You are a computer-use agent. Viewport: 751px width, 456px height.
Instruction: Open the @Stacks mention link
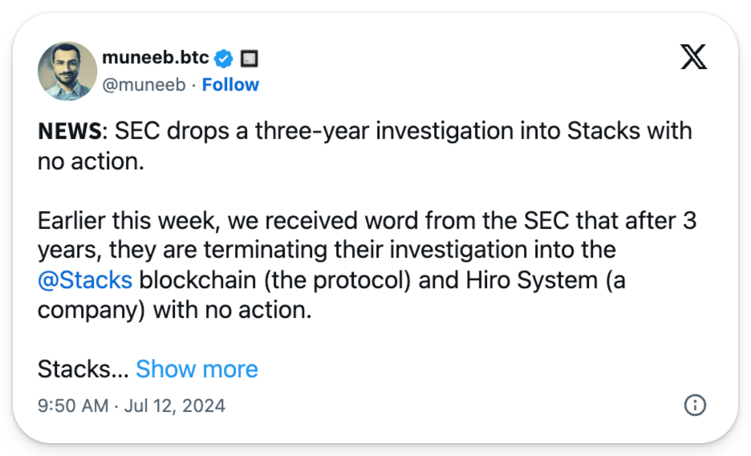(85, 279)
